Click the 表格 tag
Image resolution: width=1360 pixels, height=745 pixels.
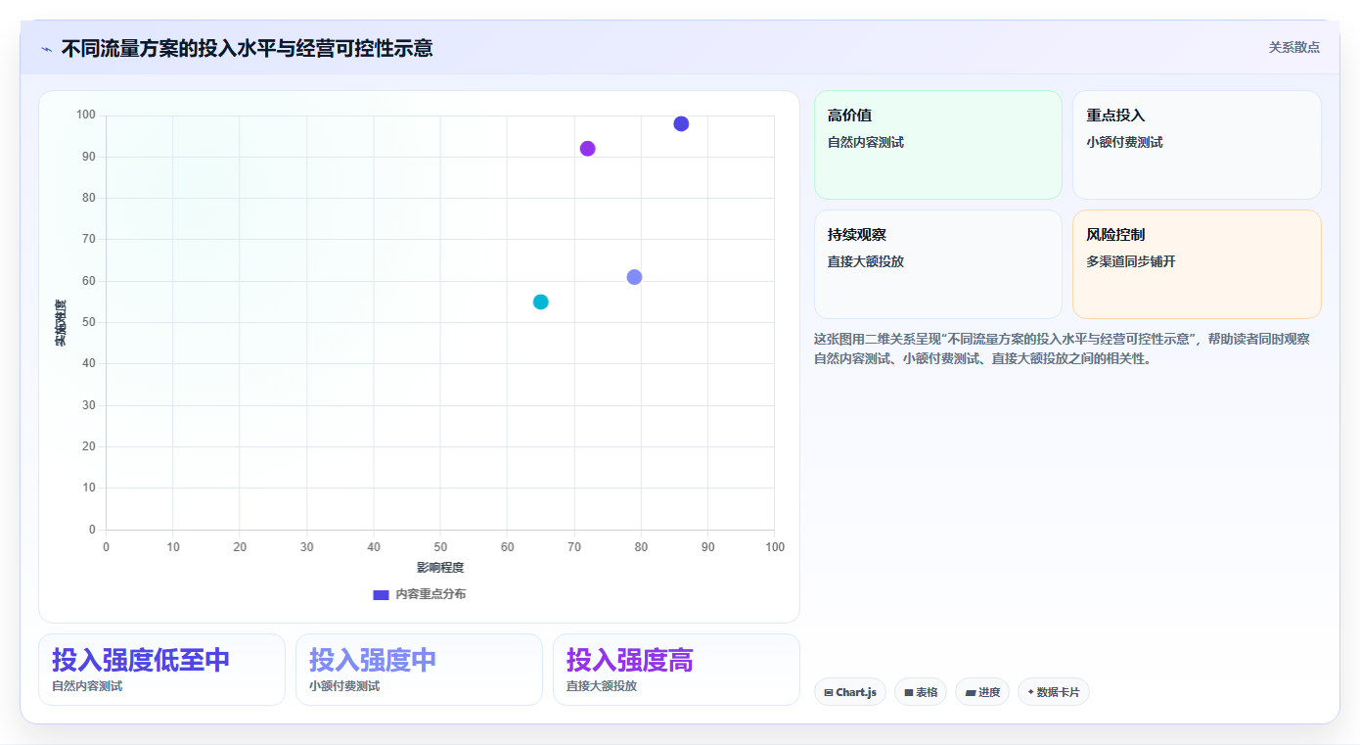pos(921,692)
